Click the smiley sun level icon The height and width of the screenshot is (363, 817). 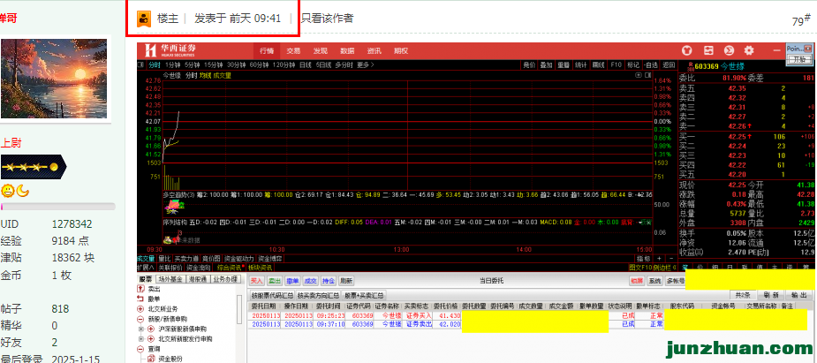pyautogui.click(x=7, y=191)
